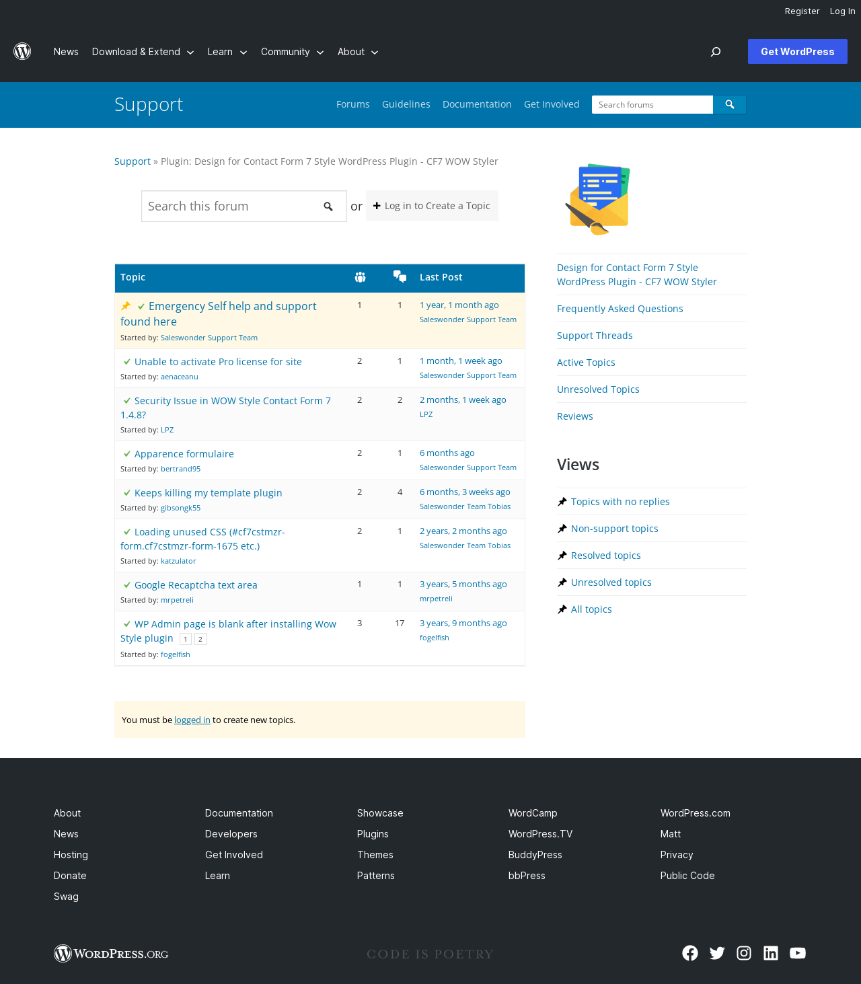Focus the Search forums input field
Image resolution: width=861 pixels, height=984 pixels.
(x=652, y=105)
